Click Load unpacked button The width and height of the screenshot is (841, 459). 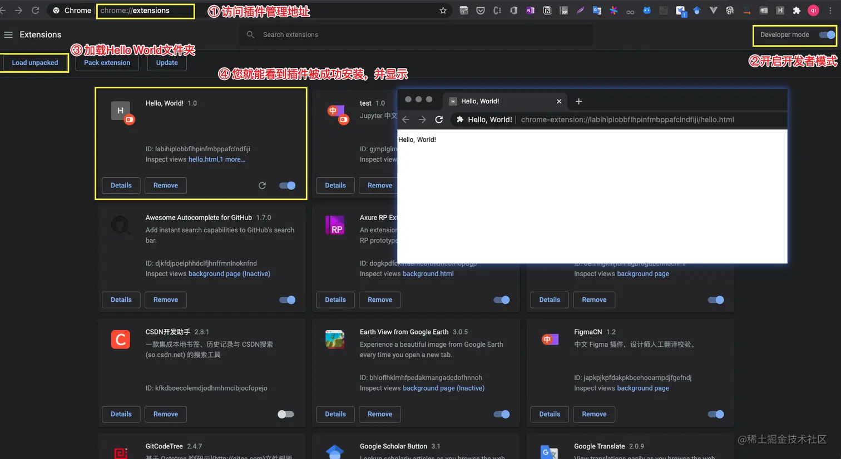coord(35,63)
